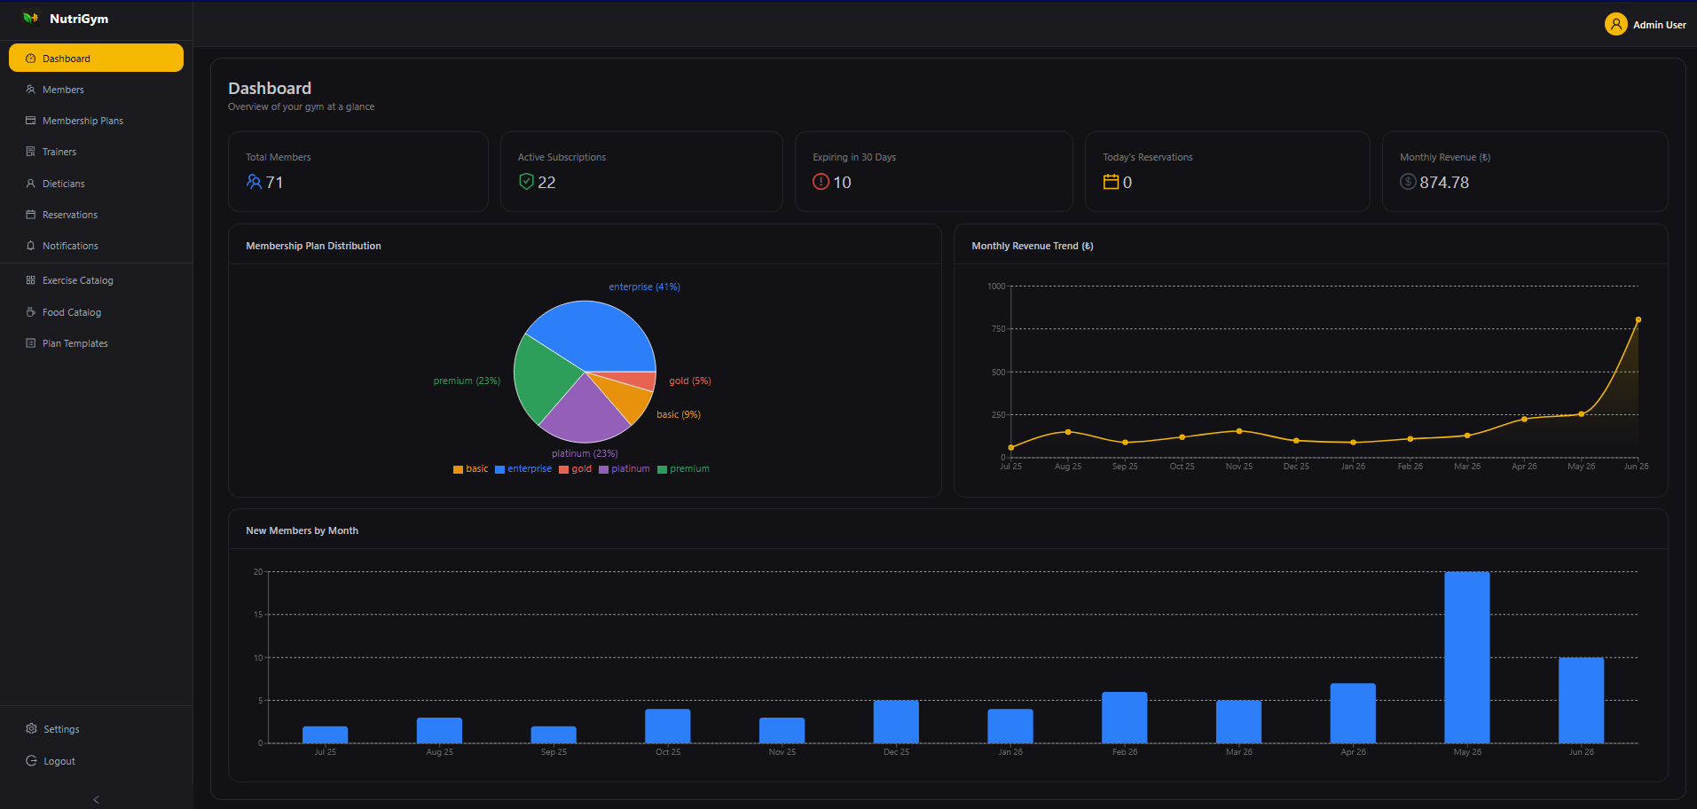Click the 'basic (9%)' pie label

(678, 414)
